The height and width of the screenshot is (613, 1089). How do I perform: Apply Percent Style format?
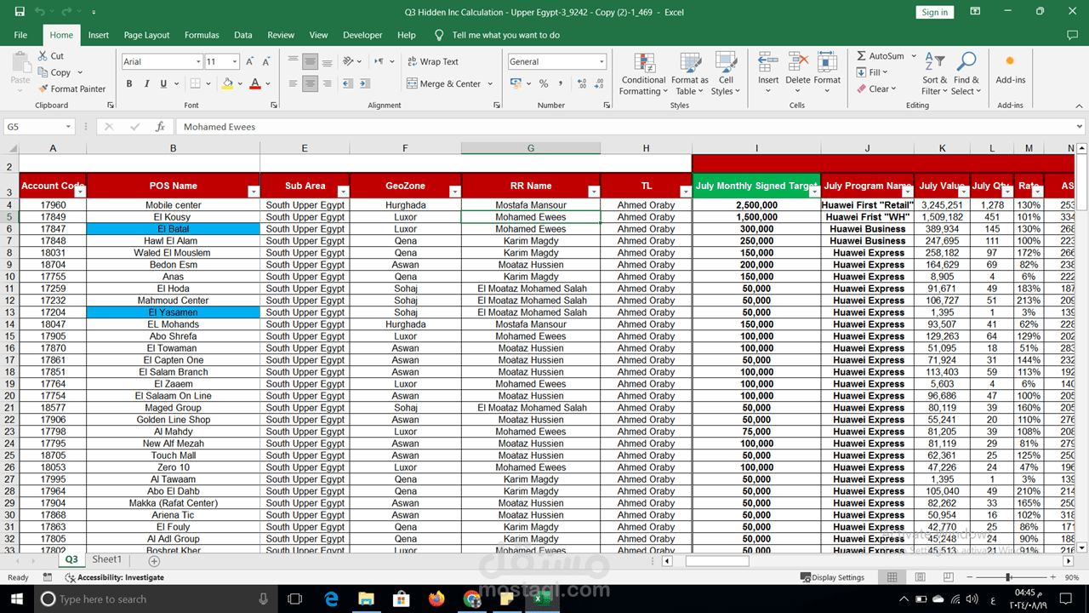point(544,83)
